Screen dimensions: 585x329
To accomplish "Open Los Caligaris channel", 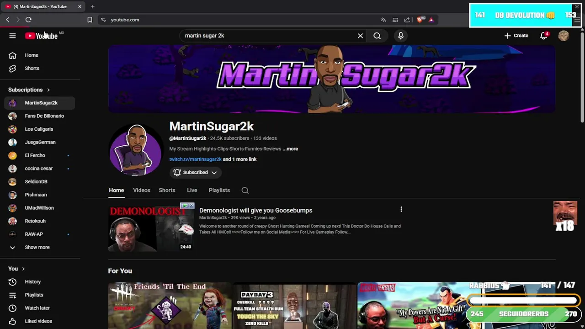I will tap(40, 129).
